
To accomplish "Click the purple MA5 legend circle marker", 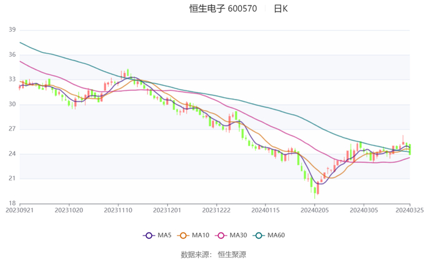I will click(x=148, y=235).
